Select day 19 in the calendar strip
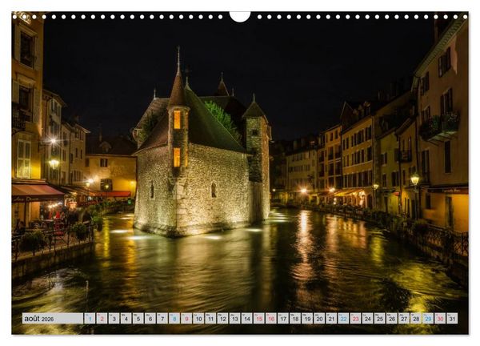The width and height of the screenshot is (480, 346). click(307, 319)
